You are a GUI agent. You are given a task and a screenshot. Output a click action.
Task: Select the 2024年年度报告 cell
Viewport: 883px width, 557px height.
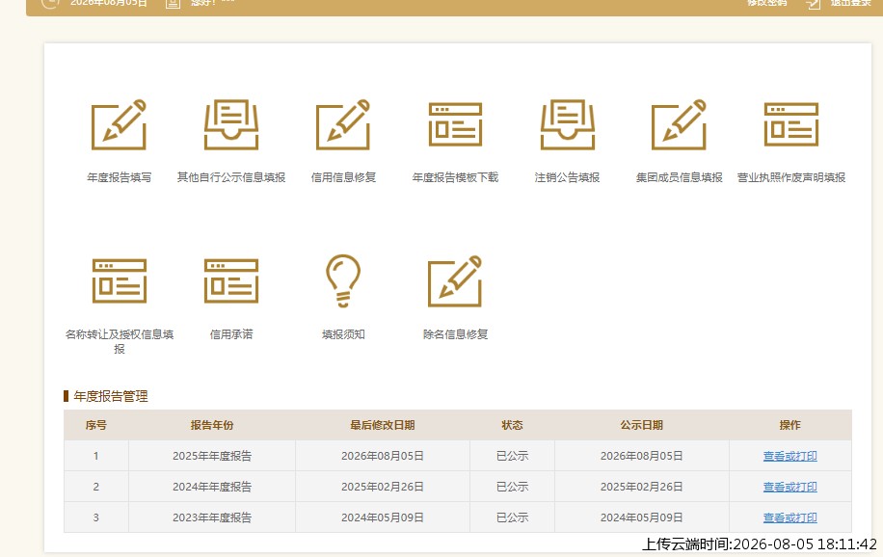tap(212, 487)
